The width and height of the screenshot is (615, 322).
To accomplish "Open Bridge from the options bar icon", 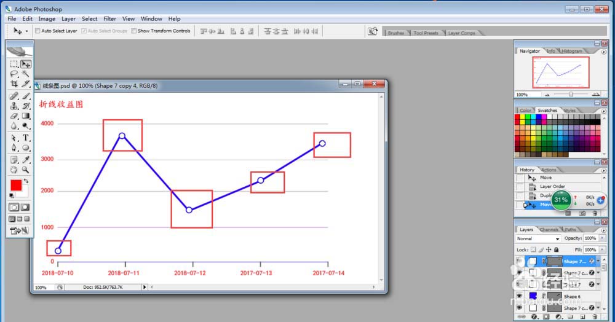I will click(372, 31).
